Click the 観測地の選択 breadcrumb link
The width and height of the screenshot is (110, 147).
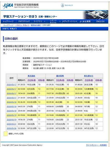[x=36, y=25]
